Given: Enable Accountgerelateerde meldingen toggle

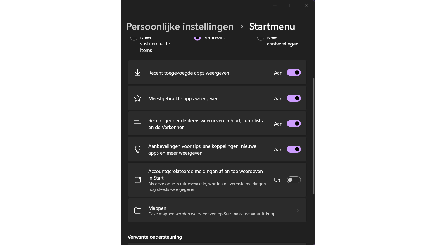Looking at the screenshot, I should click(294, 180).
